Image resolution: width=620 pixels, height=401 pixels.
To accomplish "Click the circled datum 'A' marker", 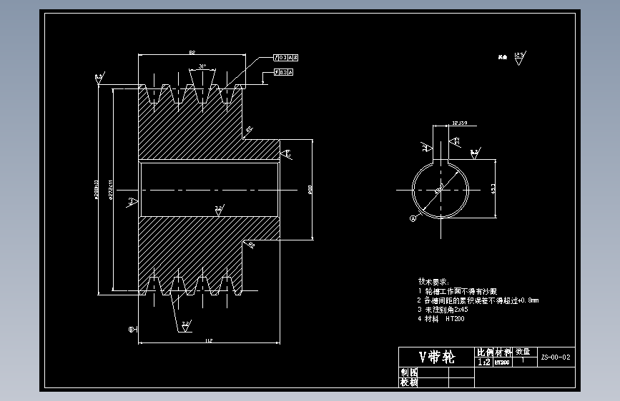I will tap(413, 218).
